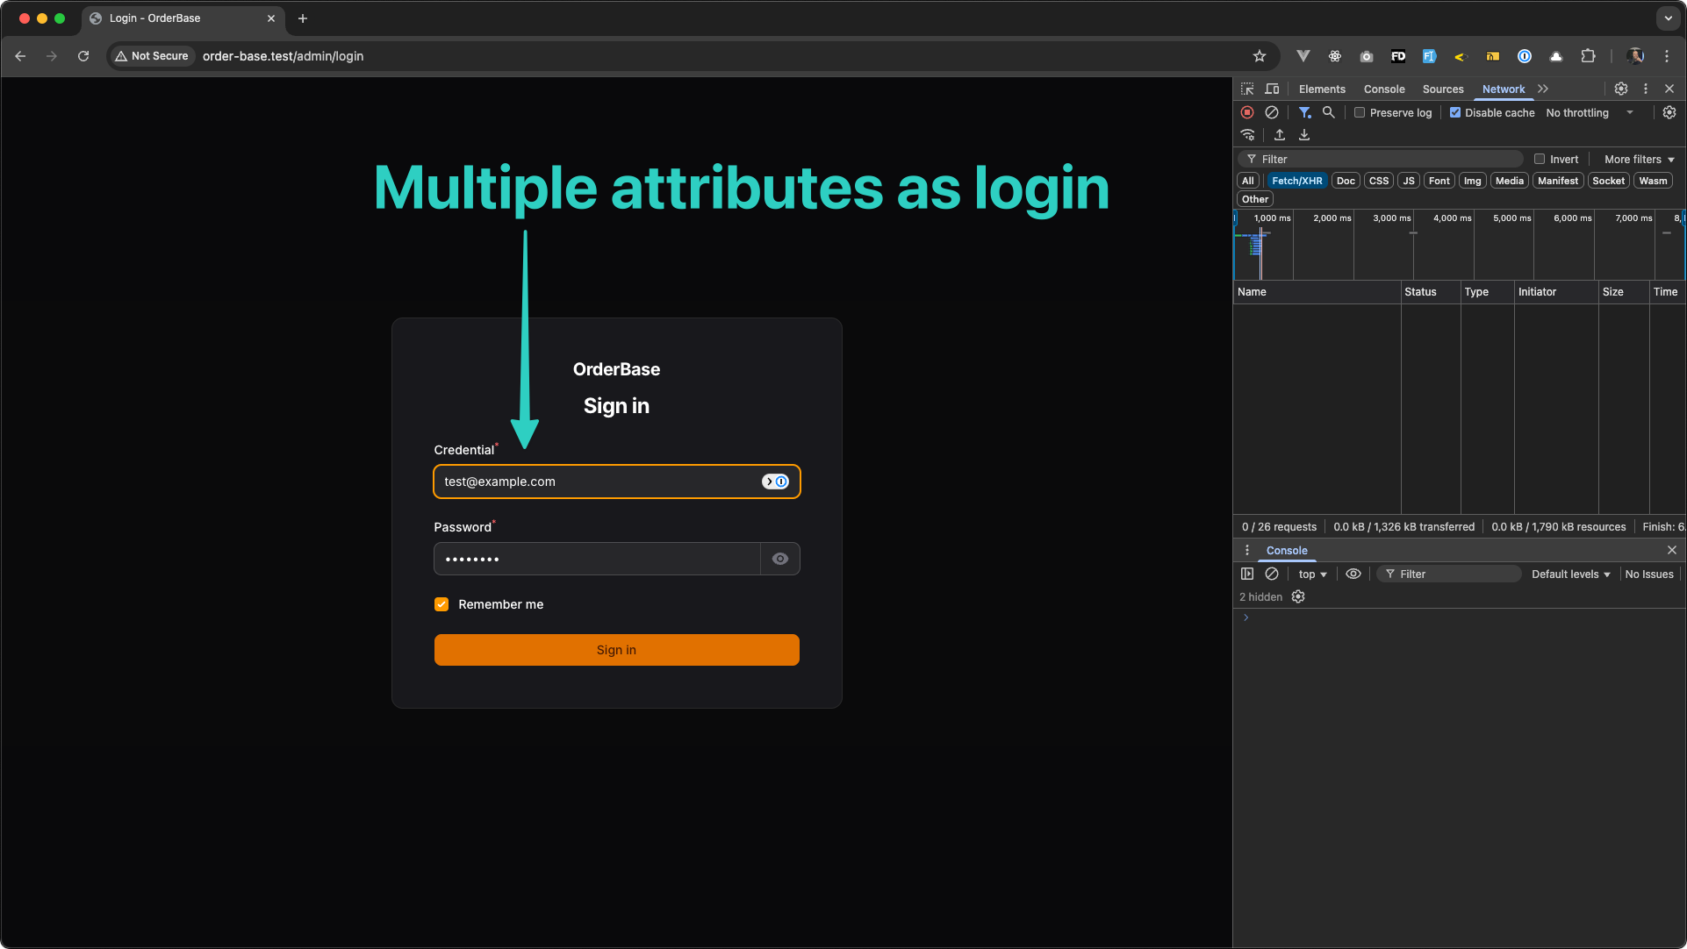Screen dimensions: 1687x949
Task: Switch to the Sources panel
Action: pyautogui.click(x=1442, y=89)
